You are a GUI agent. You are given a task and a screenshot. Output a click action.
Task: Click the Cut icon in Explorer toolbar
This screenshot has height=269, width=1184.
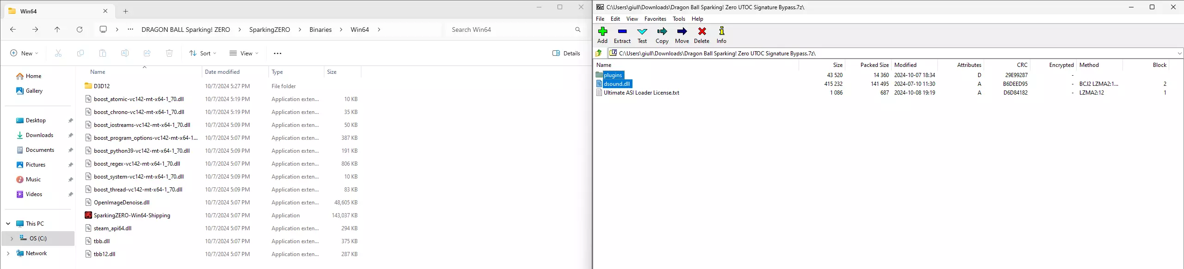pos(58,54)
